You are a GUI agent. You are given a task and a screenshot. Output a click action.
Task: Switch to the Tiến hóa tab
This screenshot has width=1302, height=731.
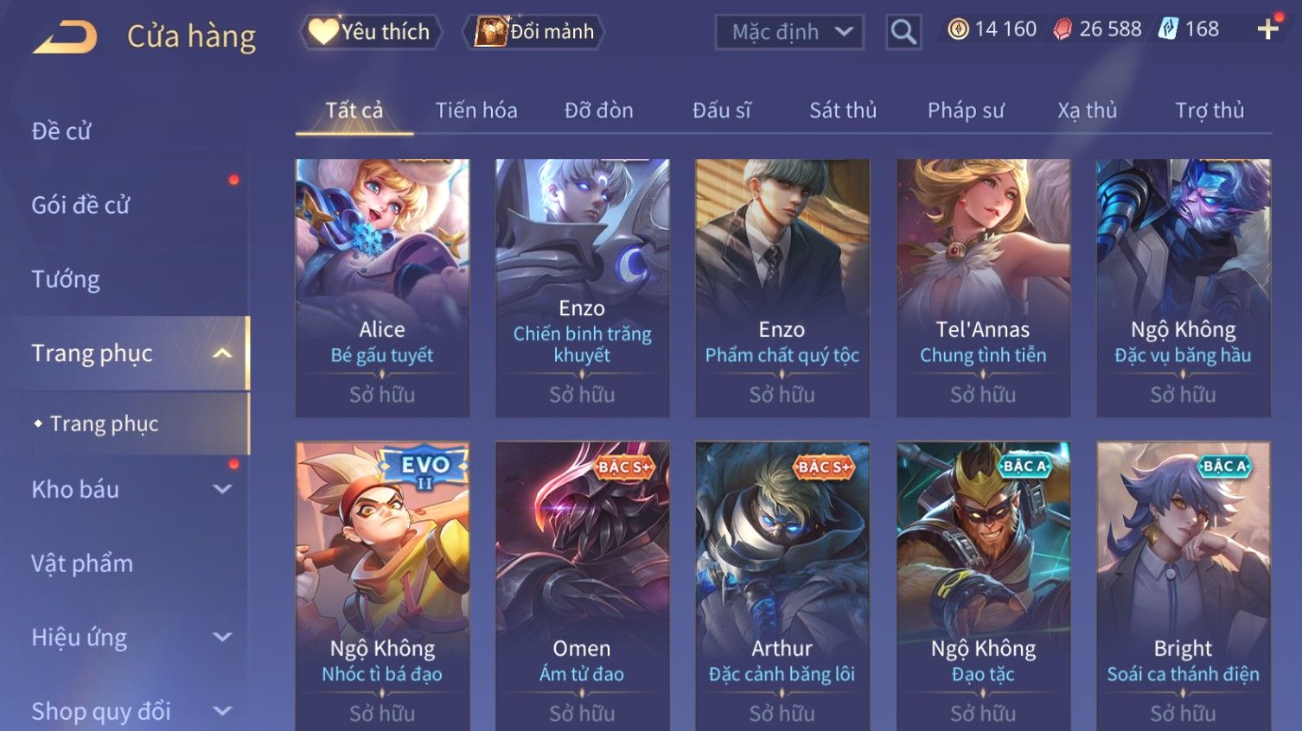tap(476, 111)
